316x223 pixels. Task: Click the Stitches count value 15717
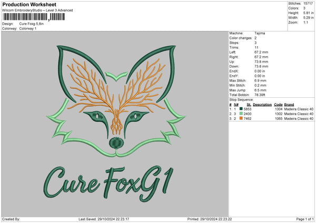click(x=309, y=4)
